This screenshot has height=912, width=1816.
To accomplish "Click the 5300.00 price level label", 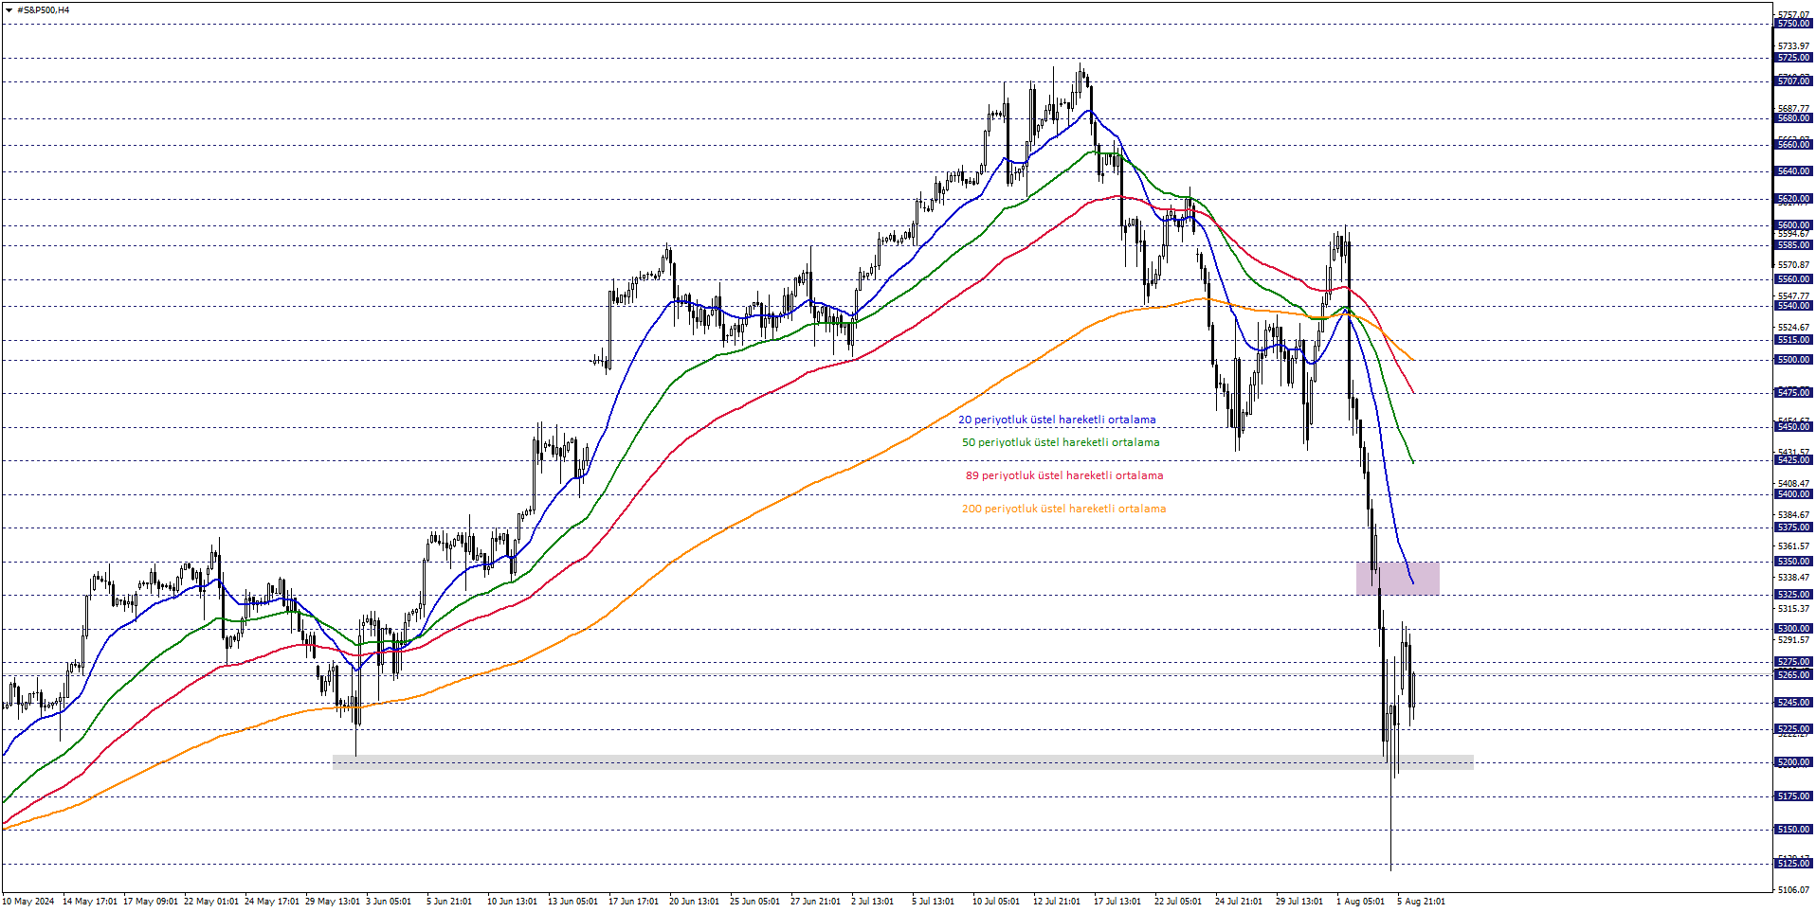I will [x=1793, y=629].
